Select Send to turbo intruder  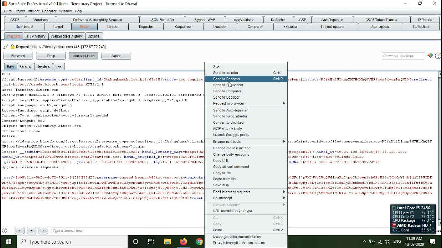[x=246, y=116]
